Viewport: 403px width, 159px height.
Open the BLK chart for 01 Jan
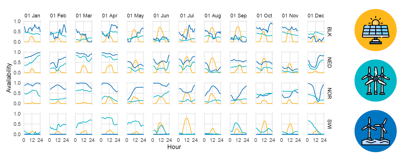32,32
